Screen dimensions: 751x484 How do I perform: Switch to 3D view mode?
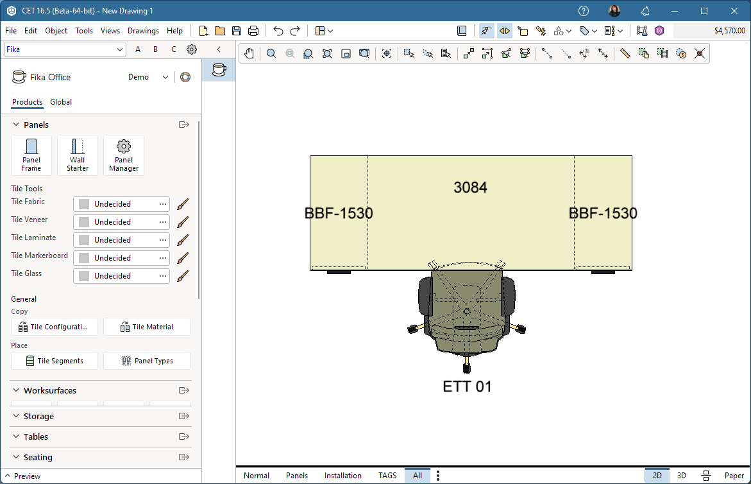click(x=682, y=476)
